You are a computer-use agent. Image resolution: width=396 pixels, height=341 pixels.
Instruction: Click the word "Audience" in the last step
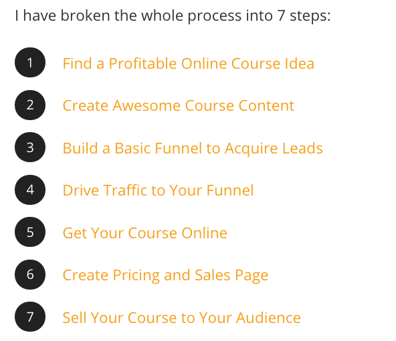click(x=268, y=318)
